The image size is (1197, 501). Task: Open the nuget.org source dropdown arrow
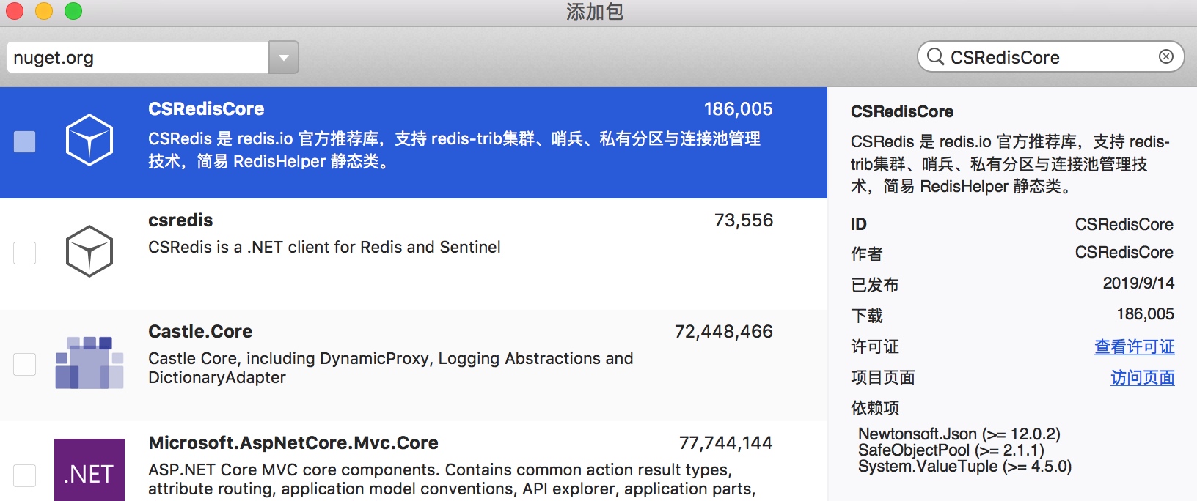pos(284,57)
